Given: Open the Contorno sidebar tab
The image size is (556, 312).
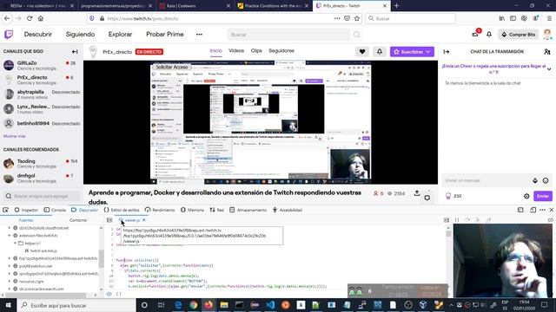Looking at the screenshot, I should pos(78,220).
